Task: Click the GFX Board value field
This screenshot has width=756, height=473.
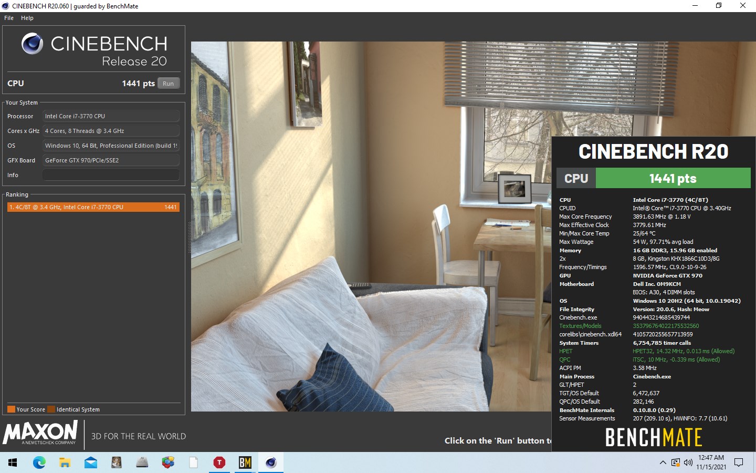Action: [111, 160]
